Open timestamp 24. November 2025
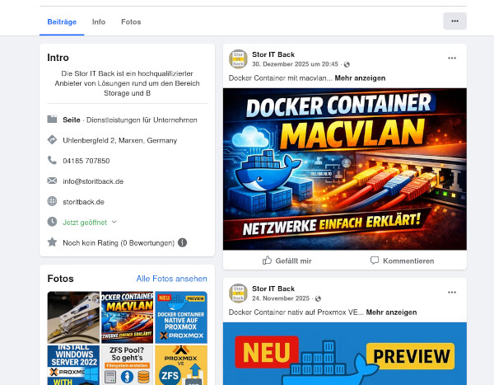The width and height of the screenshot is (494, 385). pyautogui.click(x=281, y=298)
